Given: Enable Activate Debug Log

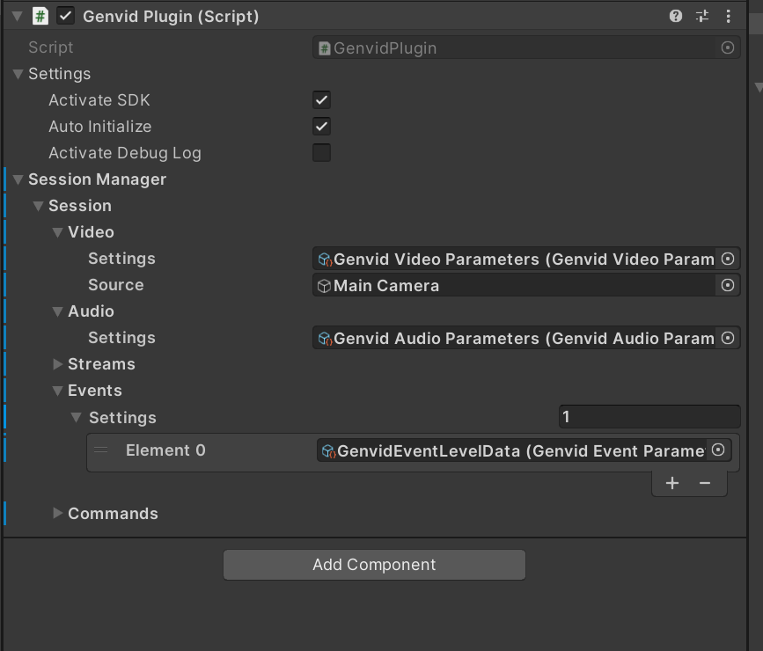Looking at the screenshot, I should pos(321,152).
